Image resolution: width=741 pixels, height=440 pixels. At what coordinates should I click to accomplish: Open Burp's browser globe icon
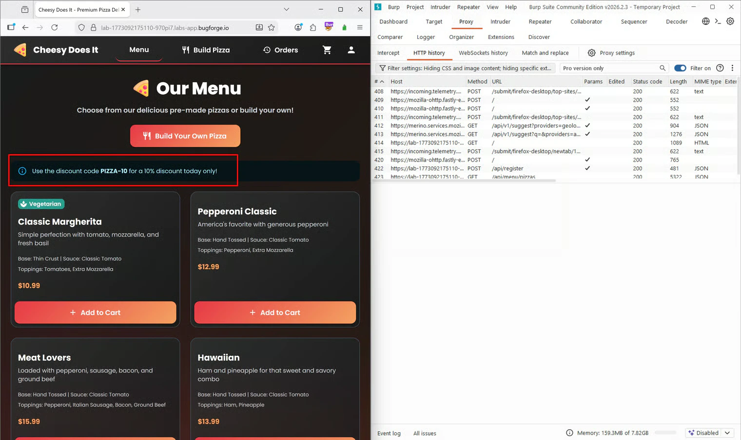(x=705, y=21)
